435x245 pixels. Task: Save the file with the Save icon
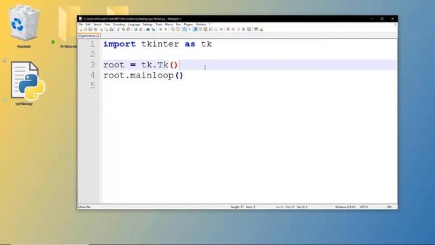[x=90, y=29]
